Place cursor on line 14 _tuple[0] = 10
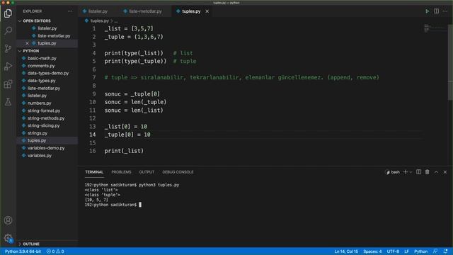Viewport: 453px width, 255px height. coord(127,135)
